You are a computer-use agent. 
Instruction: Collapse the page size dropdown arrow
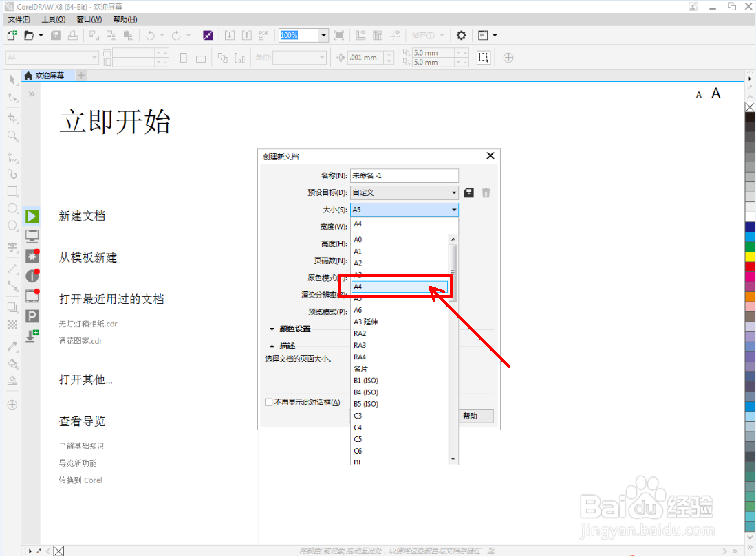(x=454, y=210)
